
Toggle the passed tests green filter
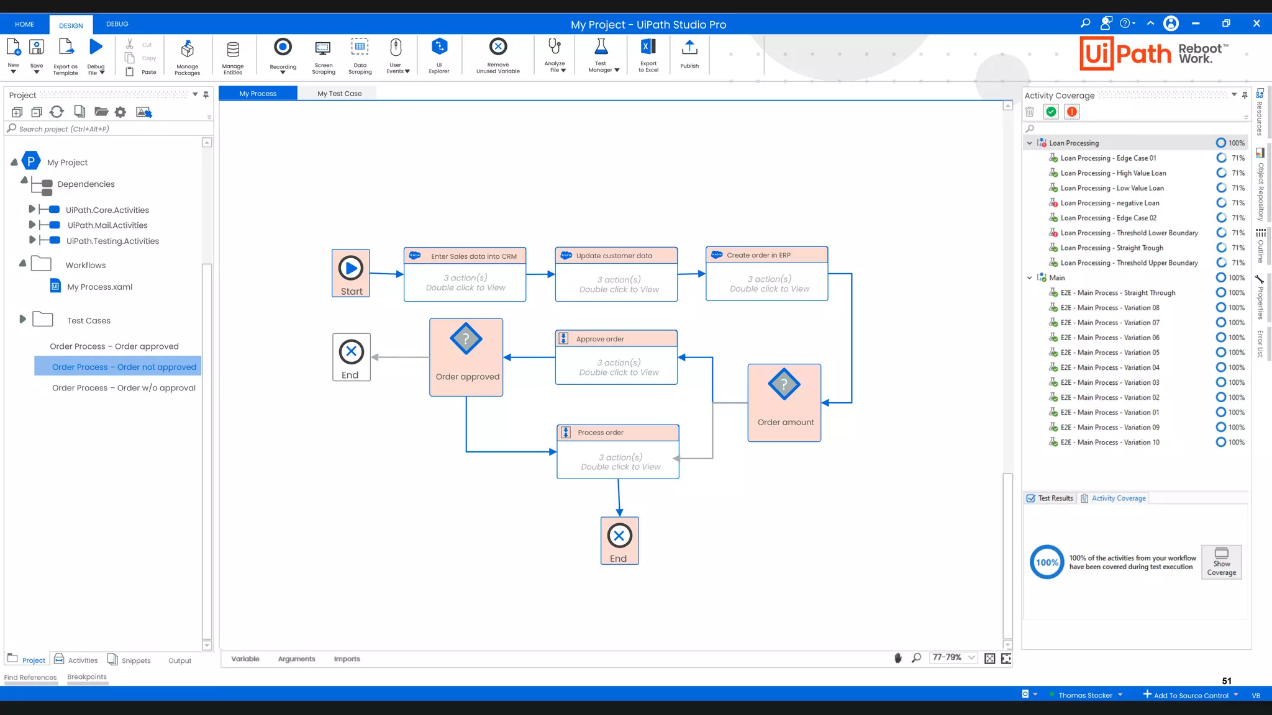[1051, 112]
